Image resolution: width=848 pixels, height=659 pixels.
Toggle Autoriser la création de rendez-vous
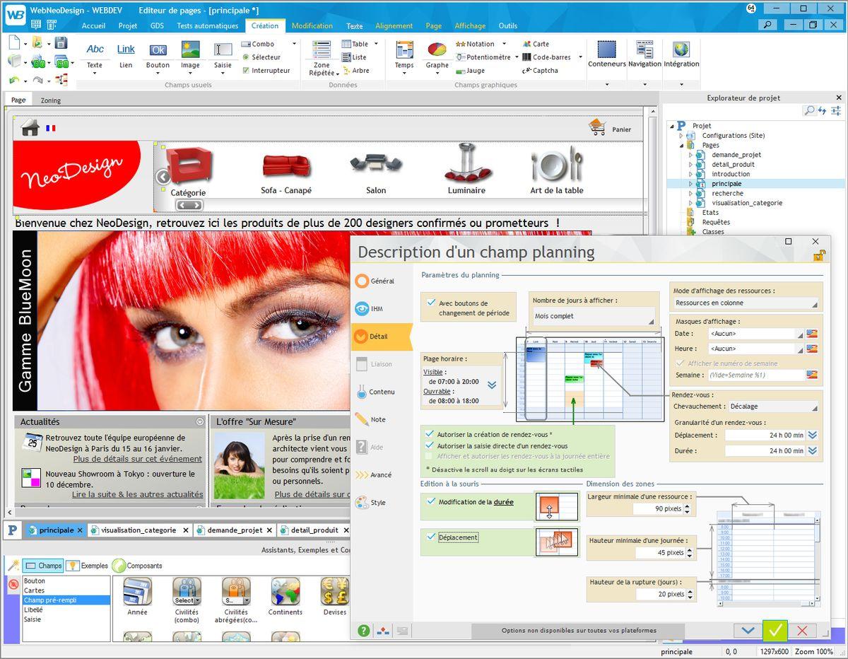click(429, 434)
